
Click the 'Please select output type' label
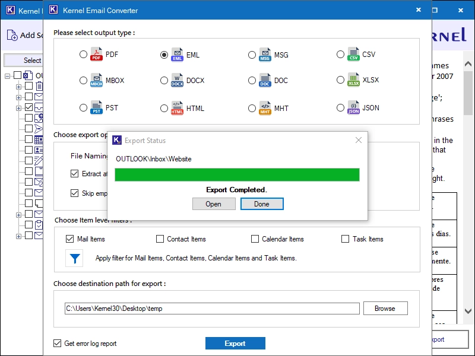pos(94,33)
